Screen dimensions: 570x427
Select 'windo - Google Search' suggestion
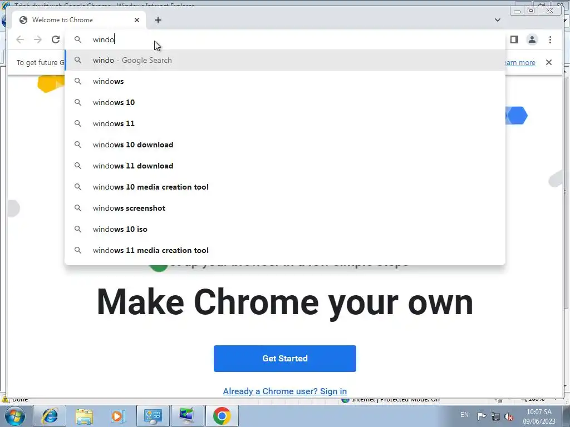[x=285, y=60]
